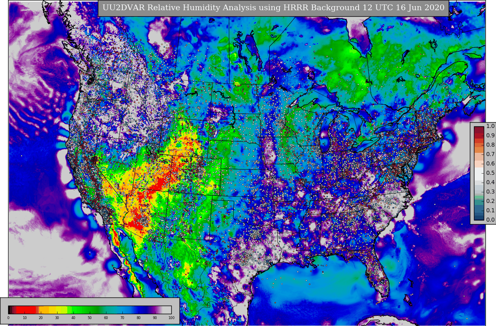Pick the dark red top segment of right colorbar
The width and height of the screenshot is (496, 326).
(479, 130)
